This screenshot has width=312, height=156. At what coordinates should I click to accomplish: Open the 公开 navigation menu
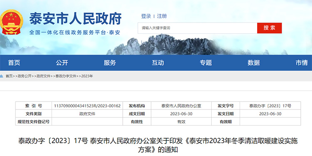(x=62, y=63)
